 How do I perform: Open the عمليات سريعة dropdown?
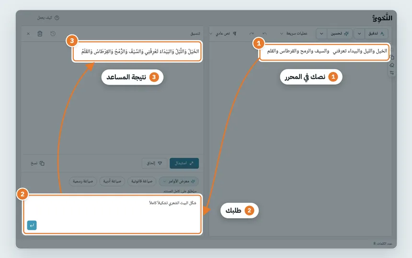(294, 34)
